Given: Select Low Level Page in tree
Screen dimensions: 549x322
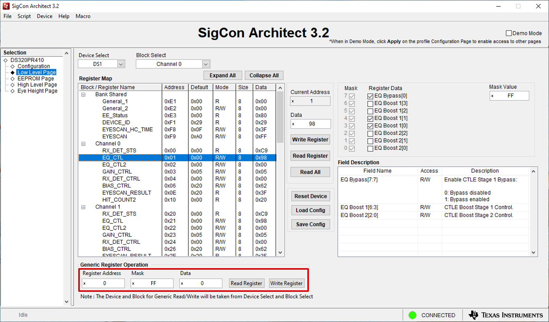Looking at the screenshot, I should click(37, 72).
